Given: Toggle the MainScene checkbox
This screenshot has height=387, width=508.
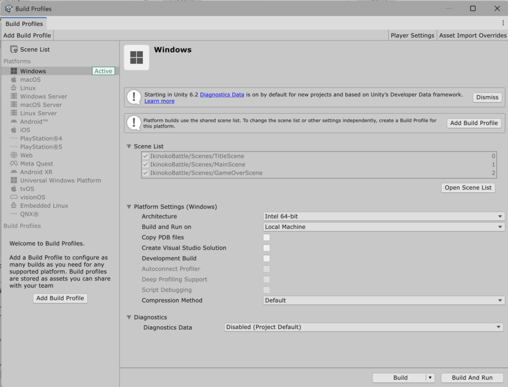Looking at the screenshot, I should [x=145, y=164].
